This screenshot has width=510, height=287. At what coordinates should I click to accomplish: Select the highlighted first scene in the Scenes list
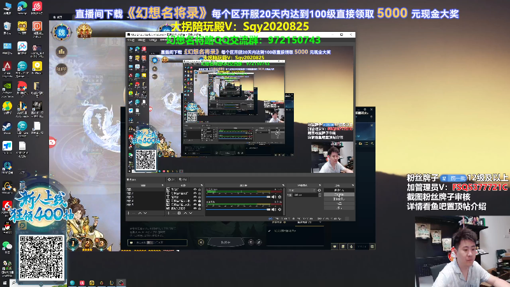[145, 189]
